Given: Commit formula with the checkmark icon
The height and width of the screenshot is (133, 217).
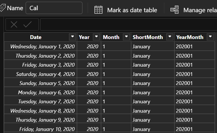Looking at the screenshot, I should coord(27,24).
